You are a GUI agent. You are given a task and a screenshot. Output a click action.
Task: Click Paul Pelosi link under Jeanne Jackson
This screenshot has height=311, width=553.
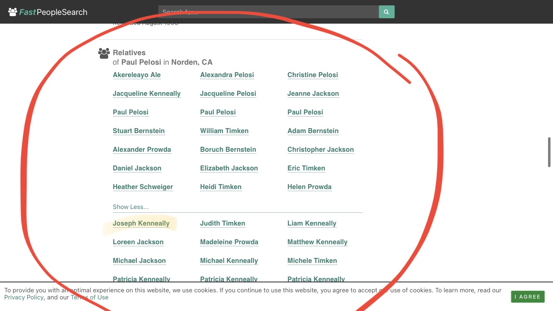(x=305, y=112)
